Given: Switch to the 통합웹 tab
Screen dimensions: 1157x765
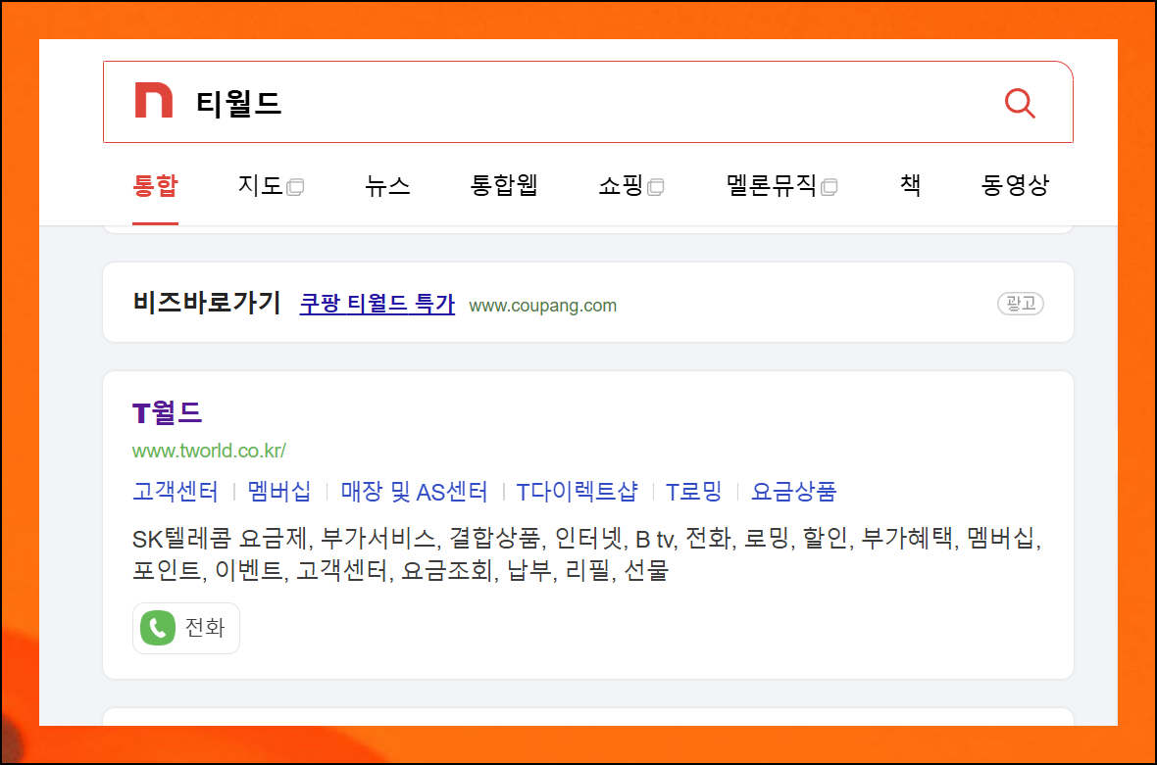Looking at the screenshot, I should [x=504, y=185].
